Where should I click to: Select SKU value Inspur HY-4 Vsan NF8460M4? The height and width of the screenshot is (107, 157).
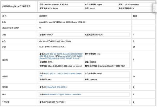(62, 22)
